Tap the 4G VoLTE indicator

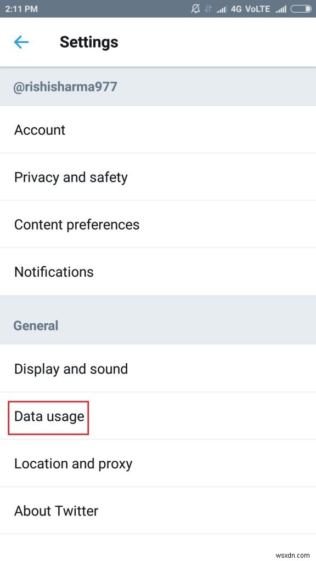251,8
